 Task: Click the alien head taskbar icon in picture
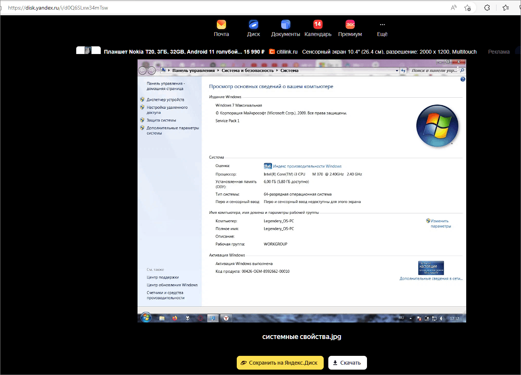(x=188, y=318)
